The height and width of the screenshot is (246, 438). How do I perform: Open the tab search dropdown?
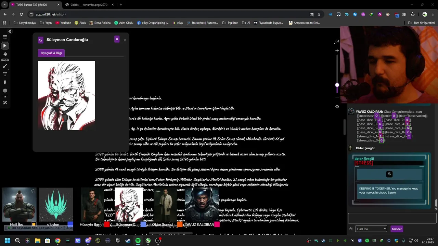[4, 5]
